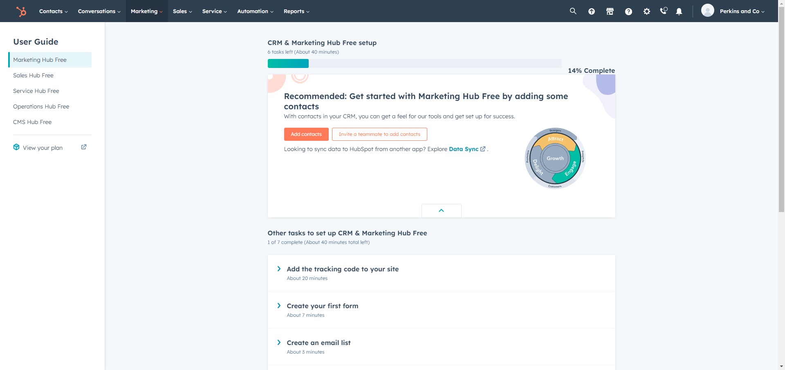
Task: Open Settings gear icon
Action: 646,11
